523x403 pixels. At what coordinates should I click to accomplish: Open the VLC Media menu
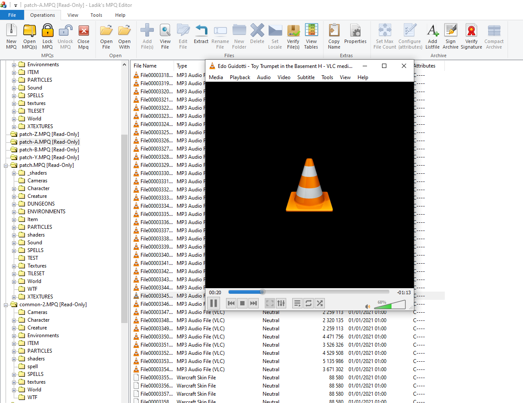click(216, 77)
